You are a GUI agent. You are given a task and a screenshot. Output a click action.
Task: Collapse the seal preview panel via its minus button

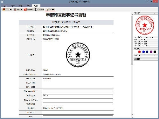(155, 13)
